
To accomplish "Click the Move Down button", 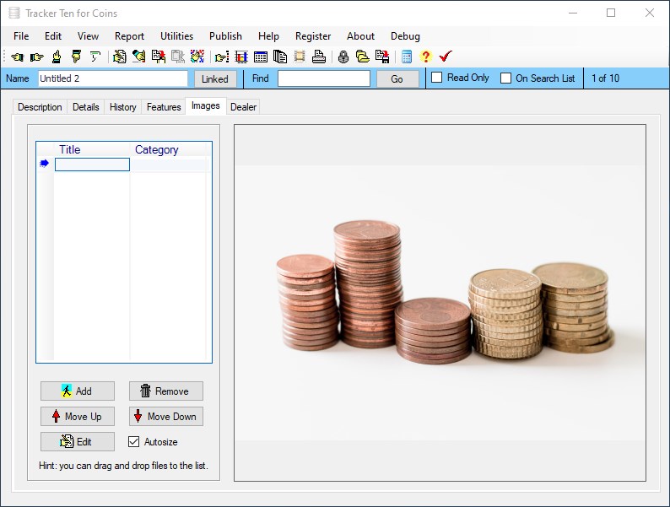I will tap(165, 416).
